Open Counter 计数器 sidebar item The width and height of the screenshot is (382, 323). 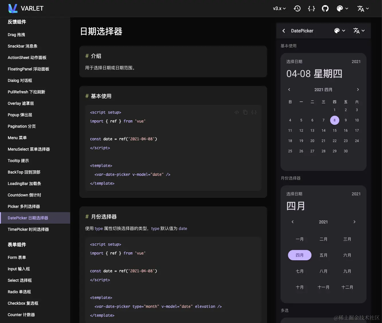click(35, 315)
